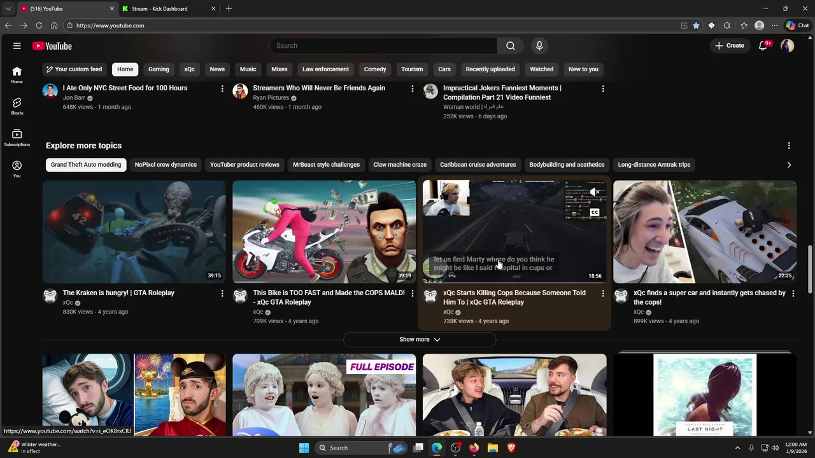Open more options for Kraken GTA video
815x458 pixels.
tap(222, 293)
